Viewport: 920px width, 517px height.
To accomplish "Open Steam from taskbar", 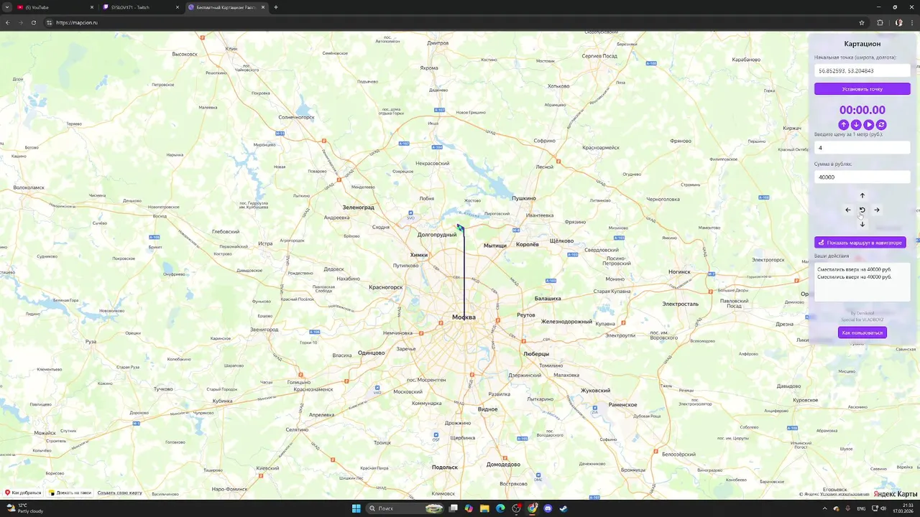I will click(x=563, y=508).
